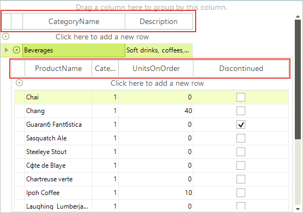The width and height of the screenshot is (303, 213).
Task: Click the nested 'Click here to add a new row'
Action: (x=157, y=83)
